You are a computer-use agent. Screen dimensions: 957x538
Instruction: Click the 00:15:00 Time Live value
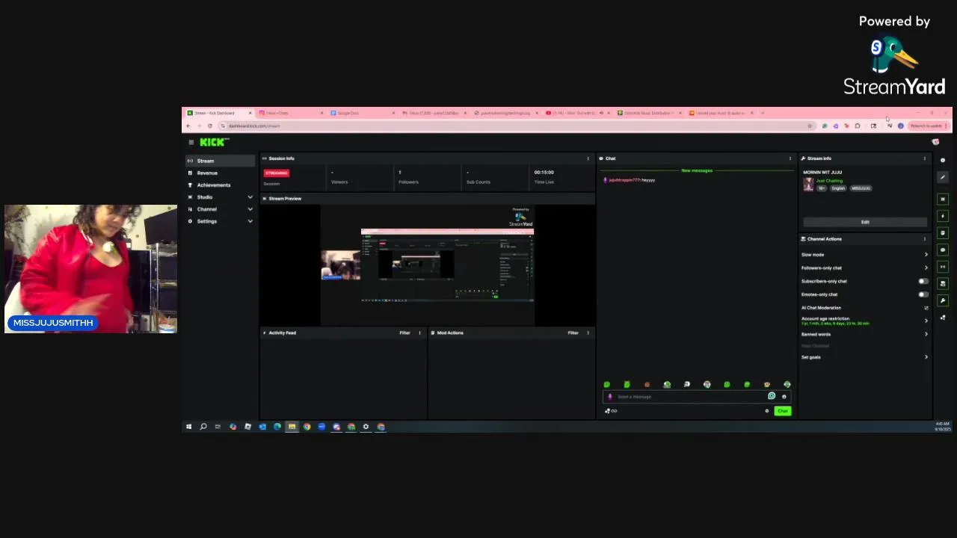pyautogui.click(x=544, y=173)
